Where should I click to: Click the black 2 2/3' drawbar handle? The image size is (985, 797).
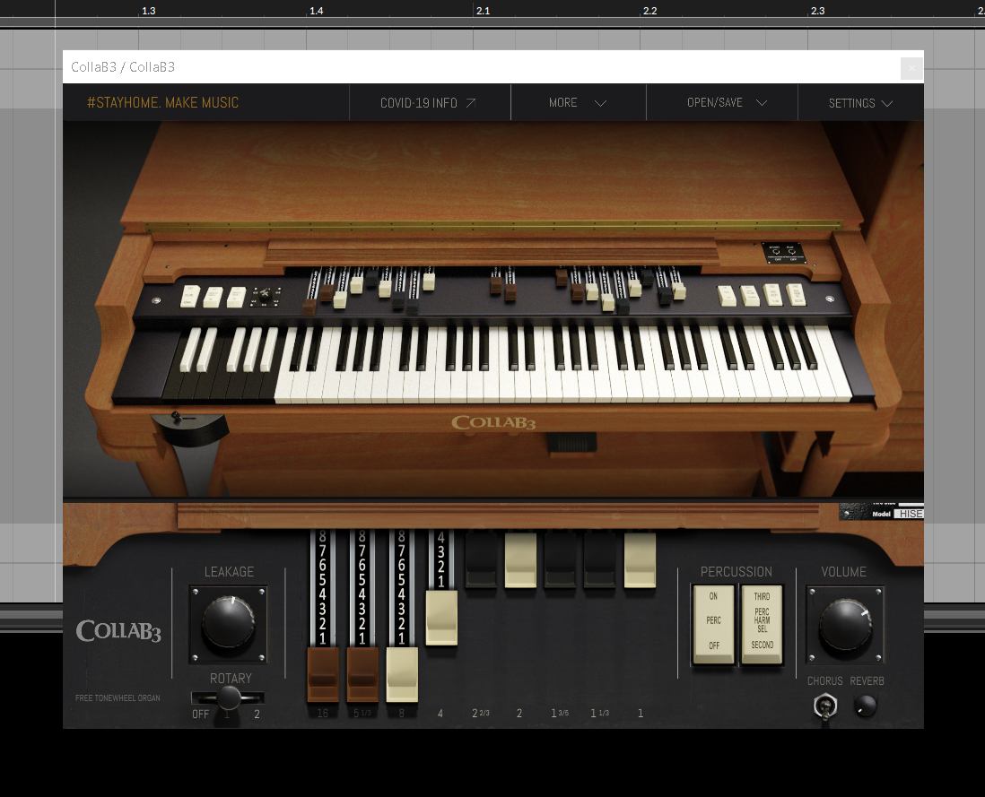tap(481, 560)
